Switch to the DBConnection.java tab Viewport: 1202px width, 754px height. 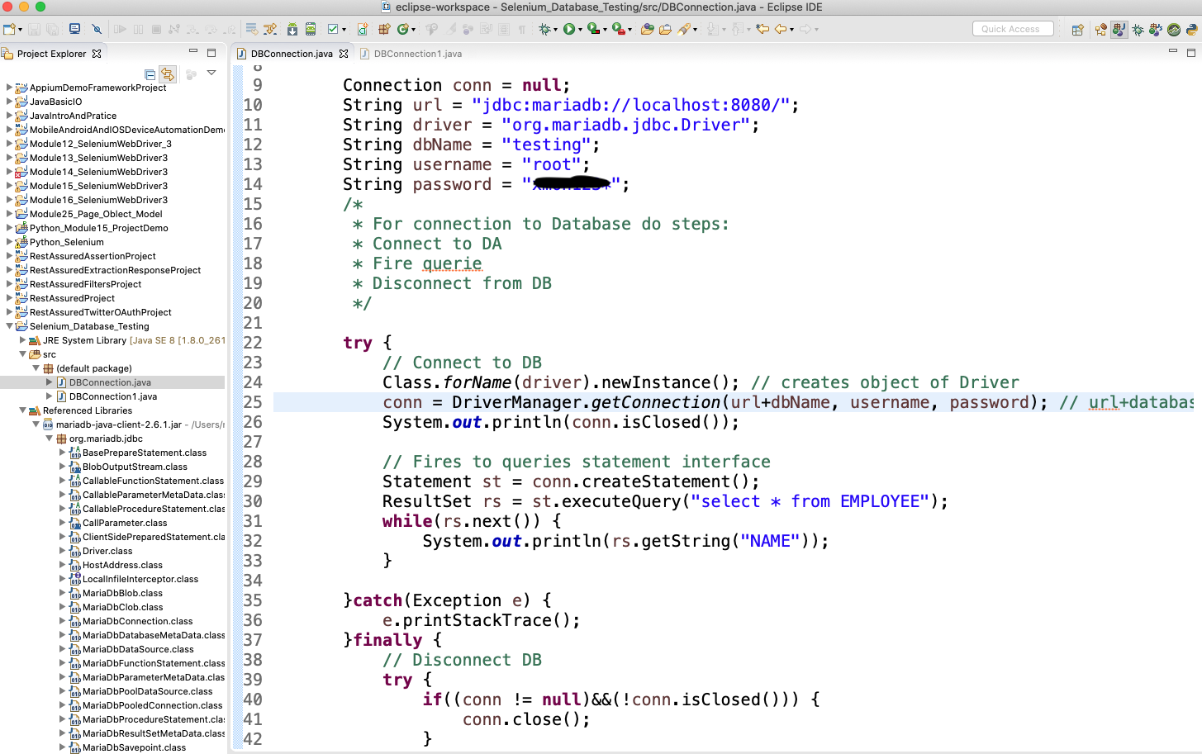click(292, 54)
